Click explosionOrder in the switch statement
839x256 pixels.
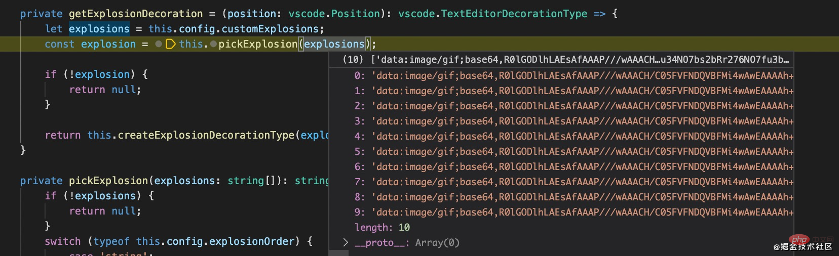click(x=251, y=241)
